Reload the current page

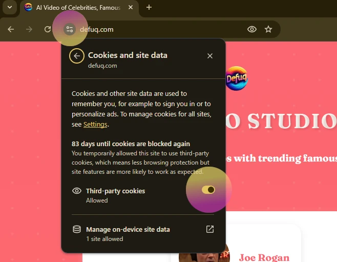coord(48,29)
